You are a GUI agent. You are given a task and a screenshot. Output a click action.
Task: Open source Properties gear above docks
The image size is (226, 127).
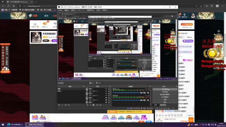click(x=92, y=83)
